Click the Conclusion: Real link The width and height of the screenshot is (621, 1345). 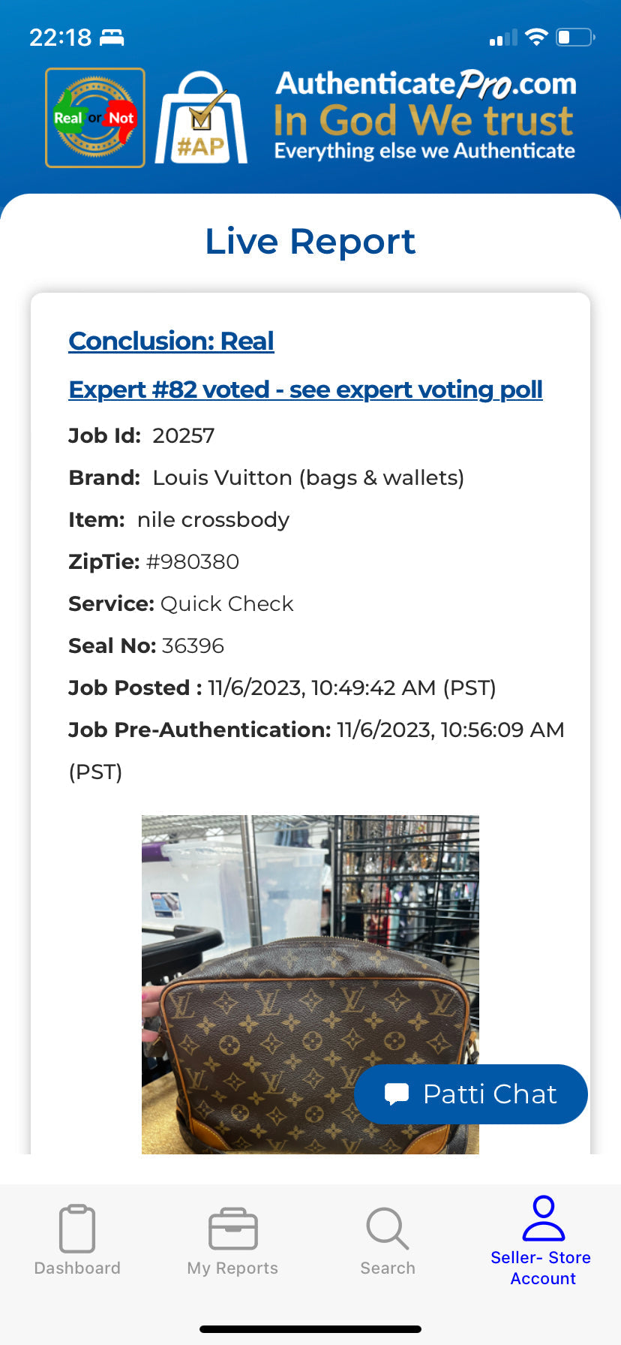pos(171,342)
